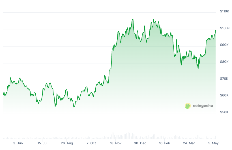Click the $90K price axis label
232x150 pixels.
225,45
